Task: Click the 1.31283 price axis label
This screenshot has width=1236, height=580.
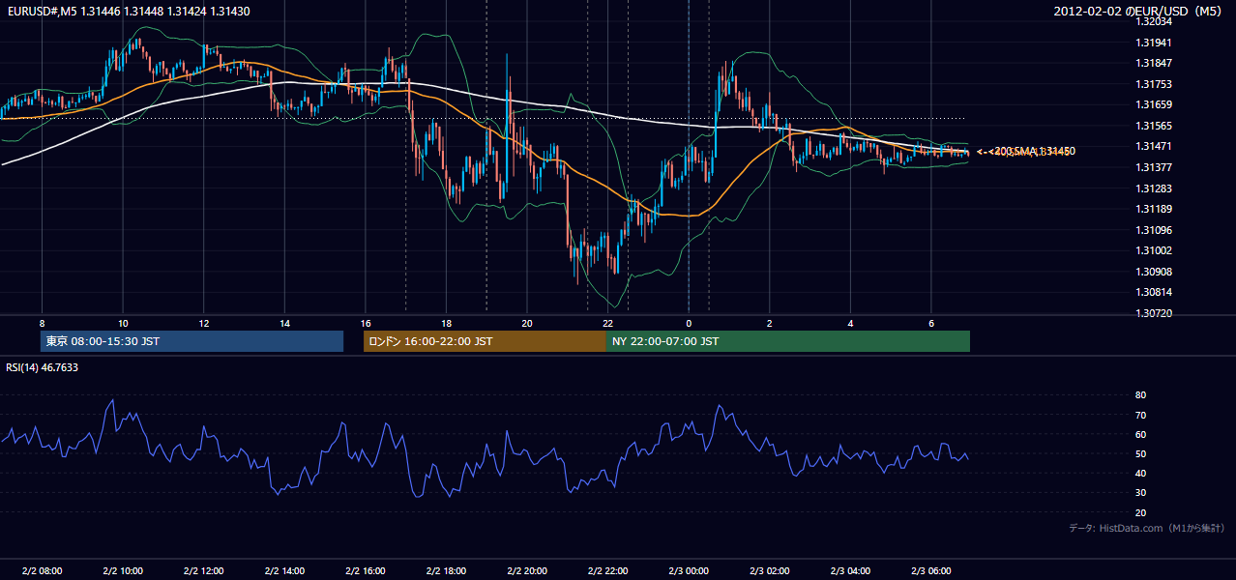Action: [x=1155, y=188]
